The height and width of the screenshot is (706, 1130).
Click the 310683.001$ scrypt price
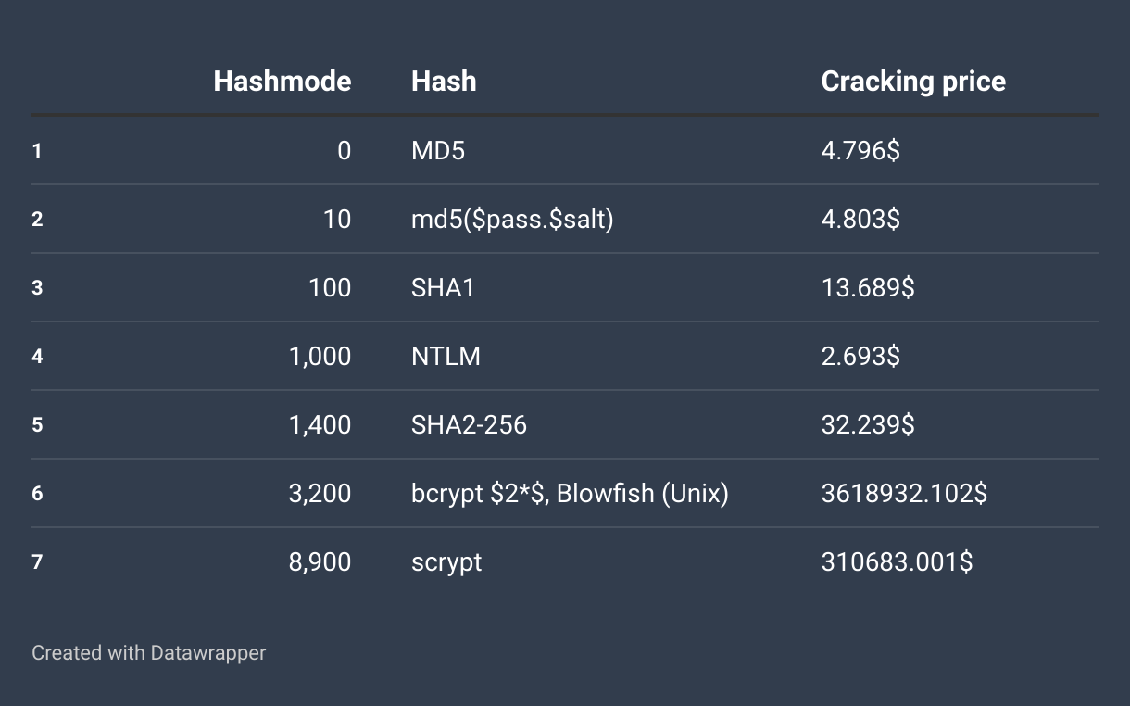(x=897, y=561)
